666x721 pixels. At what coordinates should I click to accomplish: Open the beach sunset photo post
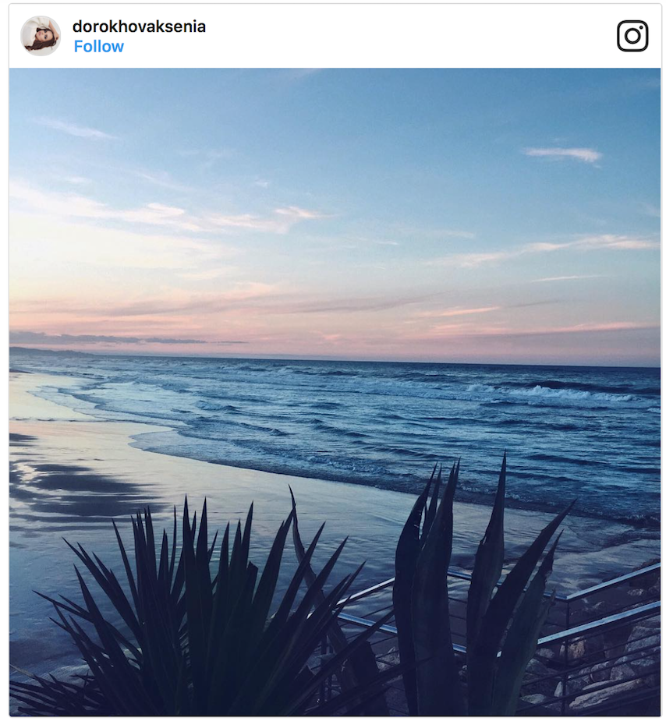(334, 312)
